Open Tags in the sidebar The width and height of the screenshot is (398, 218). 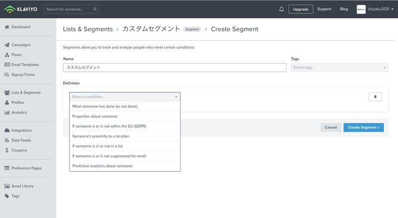point(15,196)
